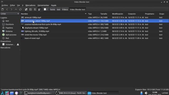Open the Ver menu

pyautogui.click(x=18, y=5)
